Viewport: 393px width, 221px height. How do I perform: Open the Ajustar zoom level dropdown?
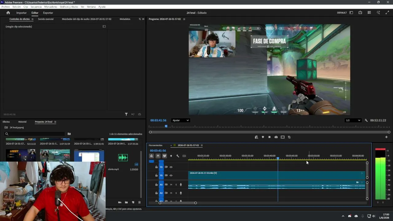coord(181,120)
